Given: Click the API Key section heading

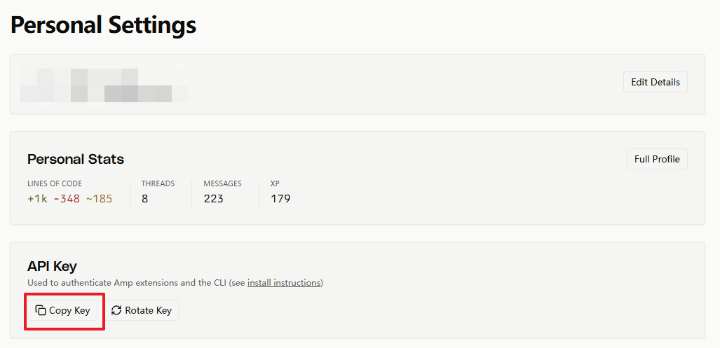Looking at the screenshot, I should [x=52, y=266].
